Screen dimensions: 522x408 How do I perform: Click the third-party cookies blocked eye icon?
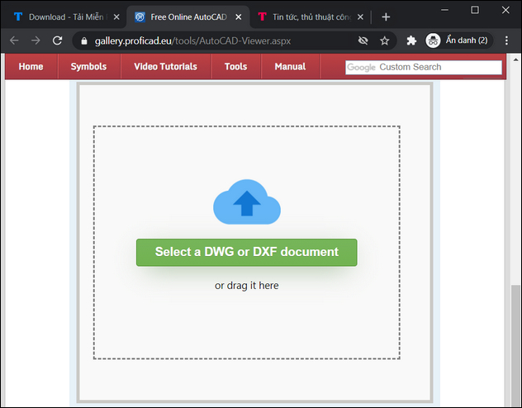(x=363, y=40)
